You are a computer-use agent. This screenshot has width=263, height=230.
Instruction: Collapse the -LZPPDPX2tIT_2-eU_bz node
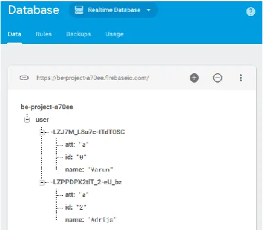(42, 182)
